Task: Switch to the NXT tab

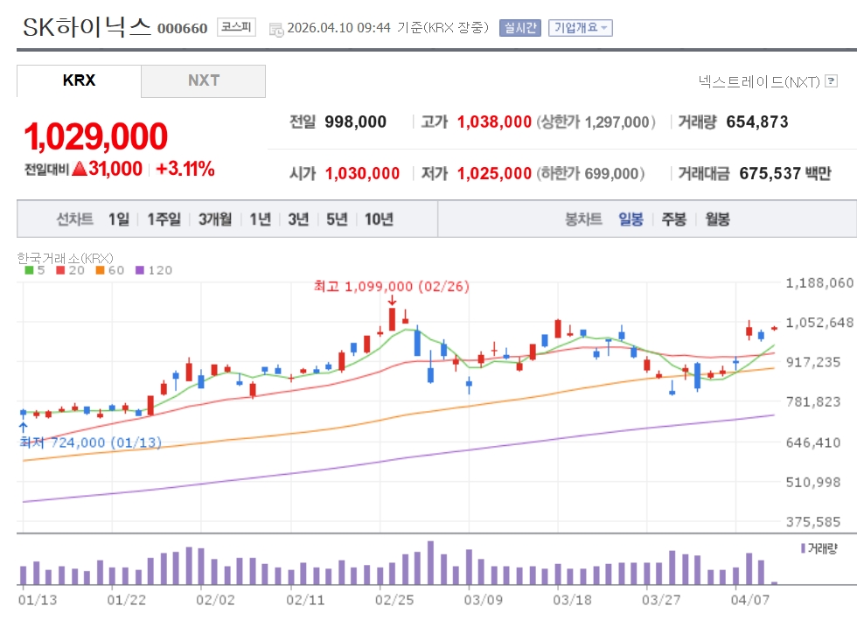Action: tap(203, 80)
